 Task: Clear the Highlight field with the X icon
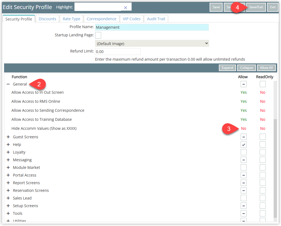125,8
